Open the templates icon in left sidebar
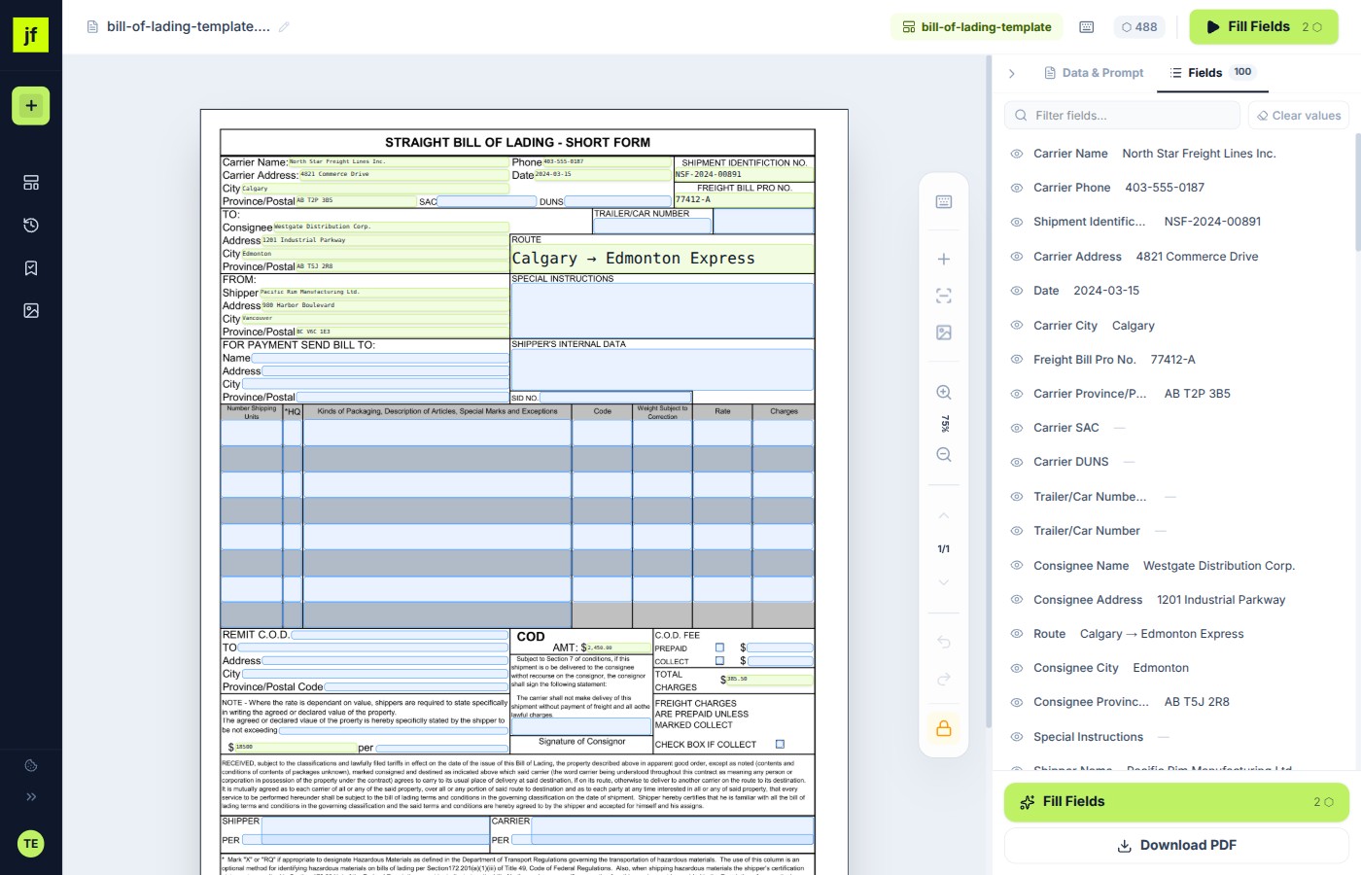 tap(31, 183)
